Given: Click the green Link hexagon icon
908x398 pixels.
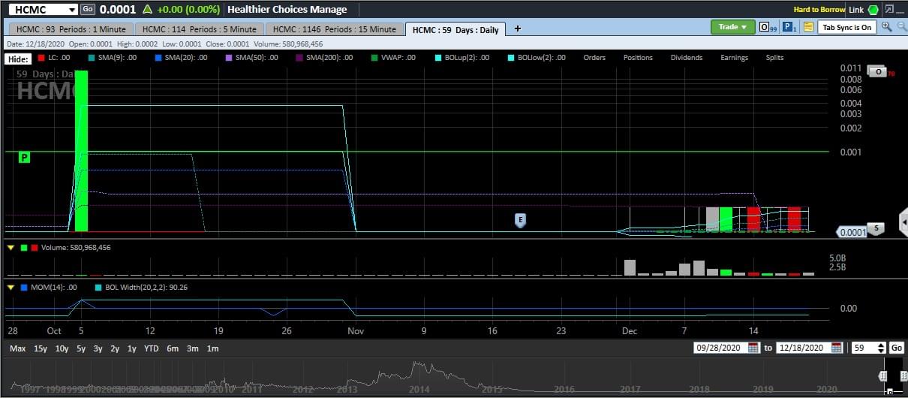Looking at the screenshot, I should [x=873, y=10].
